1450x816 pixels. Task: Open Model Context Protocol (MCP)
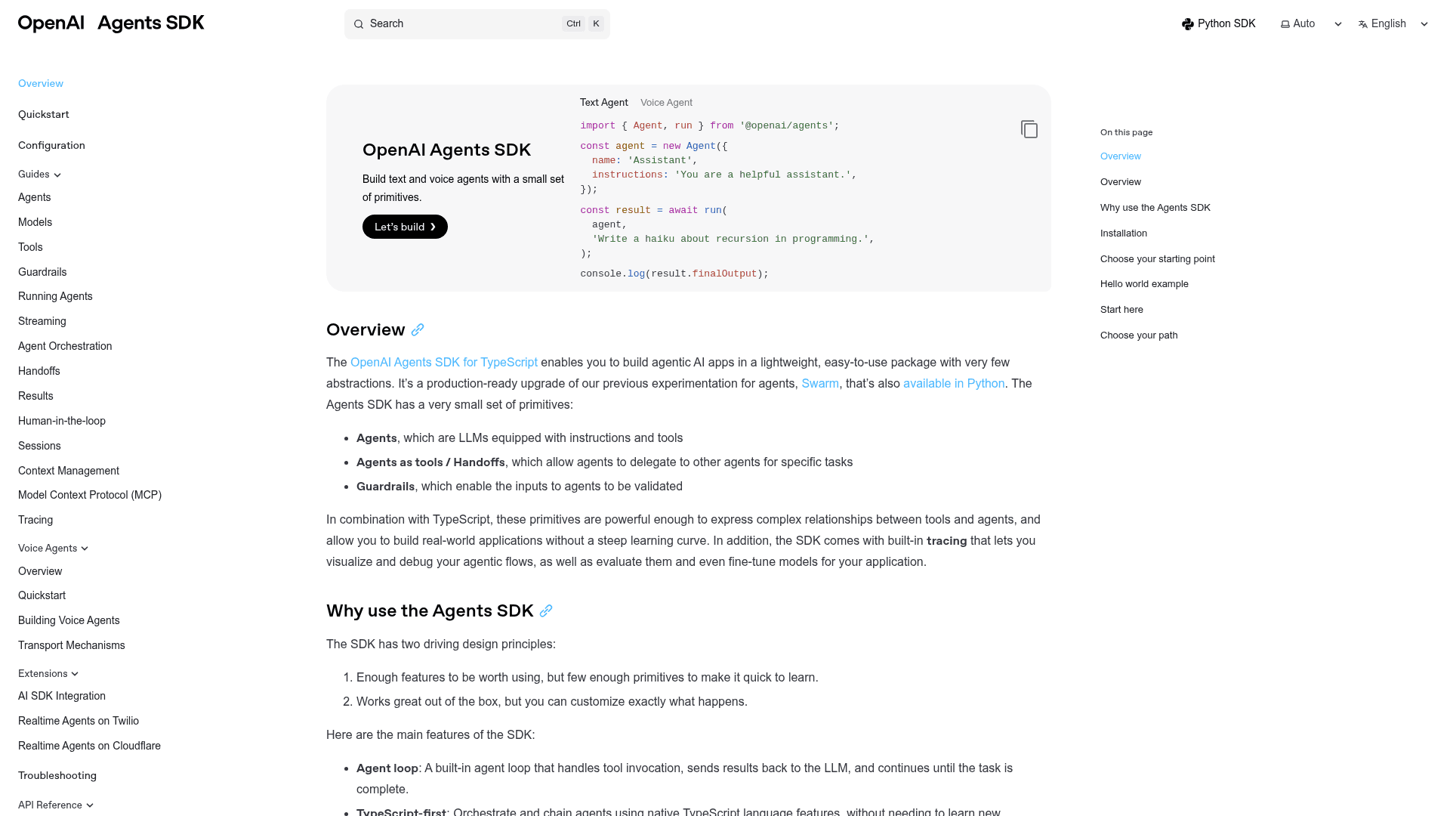click(x=90, y=496)
